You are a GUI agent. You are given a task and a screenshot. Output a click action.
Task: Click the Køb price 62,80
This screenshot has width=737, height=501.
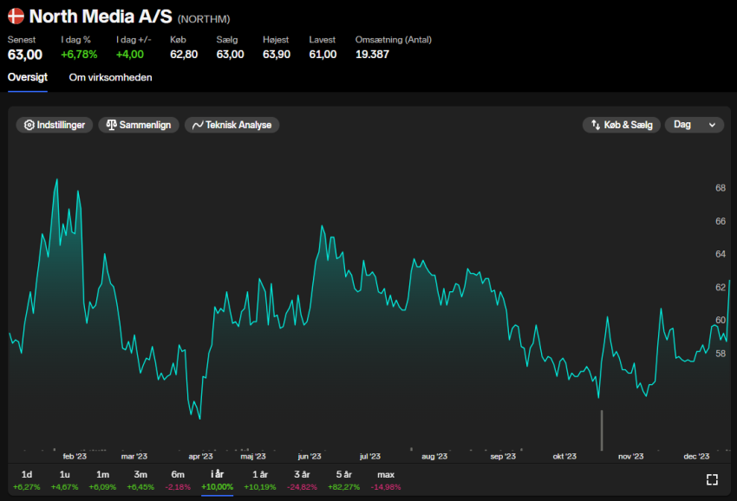point(184,55)
